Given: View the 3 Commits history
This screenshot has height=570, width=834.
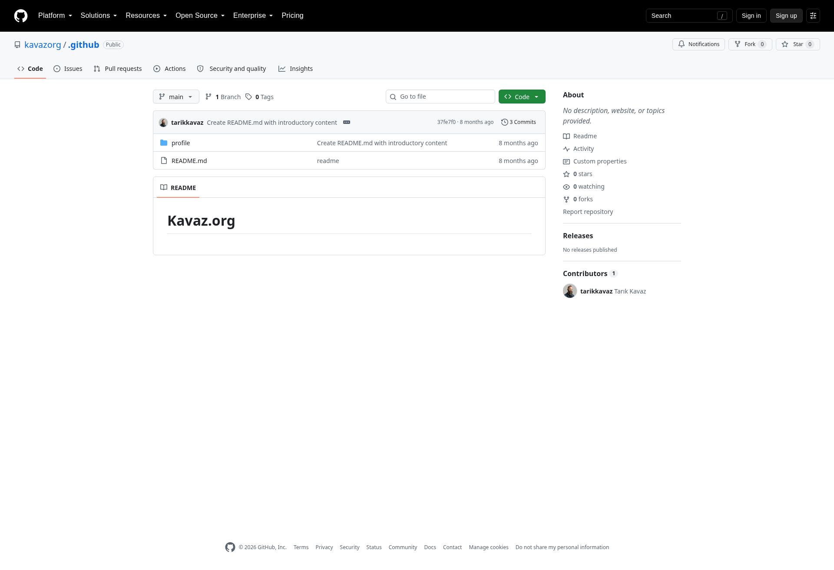Looking at the screenshot, I should (x=519, y=122).
